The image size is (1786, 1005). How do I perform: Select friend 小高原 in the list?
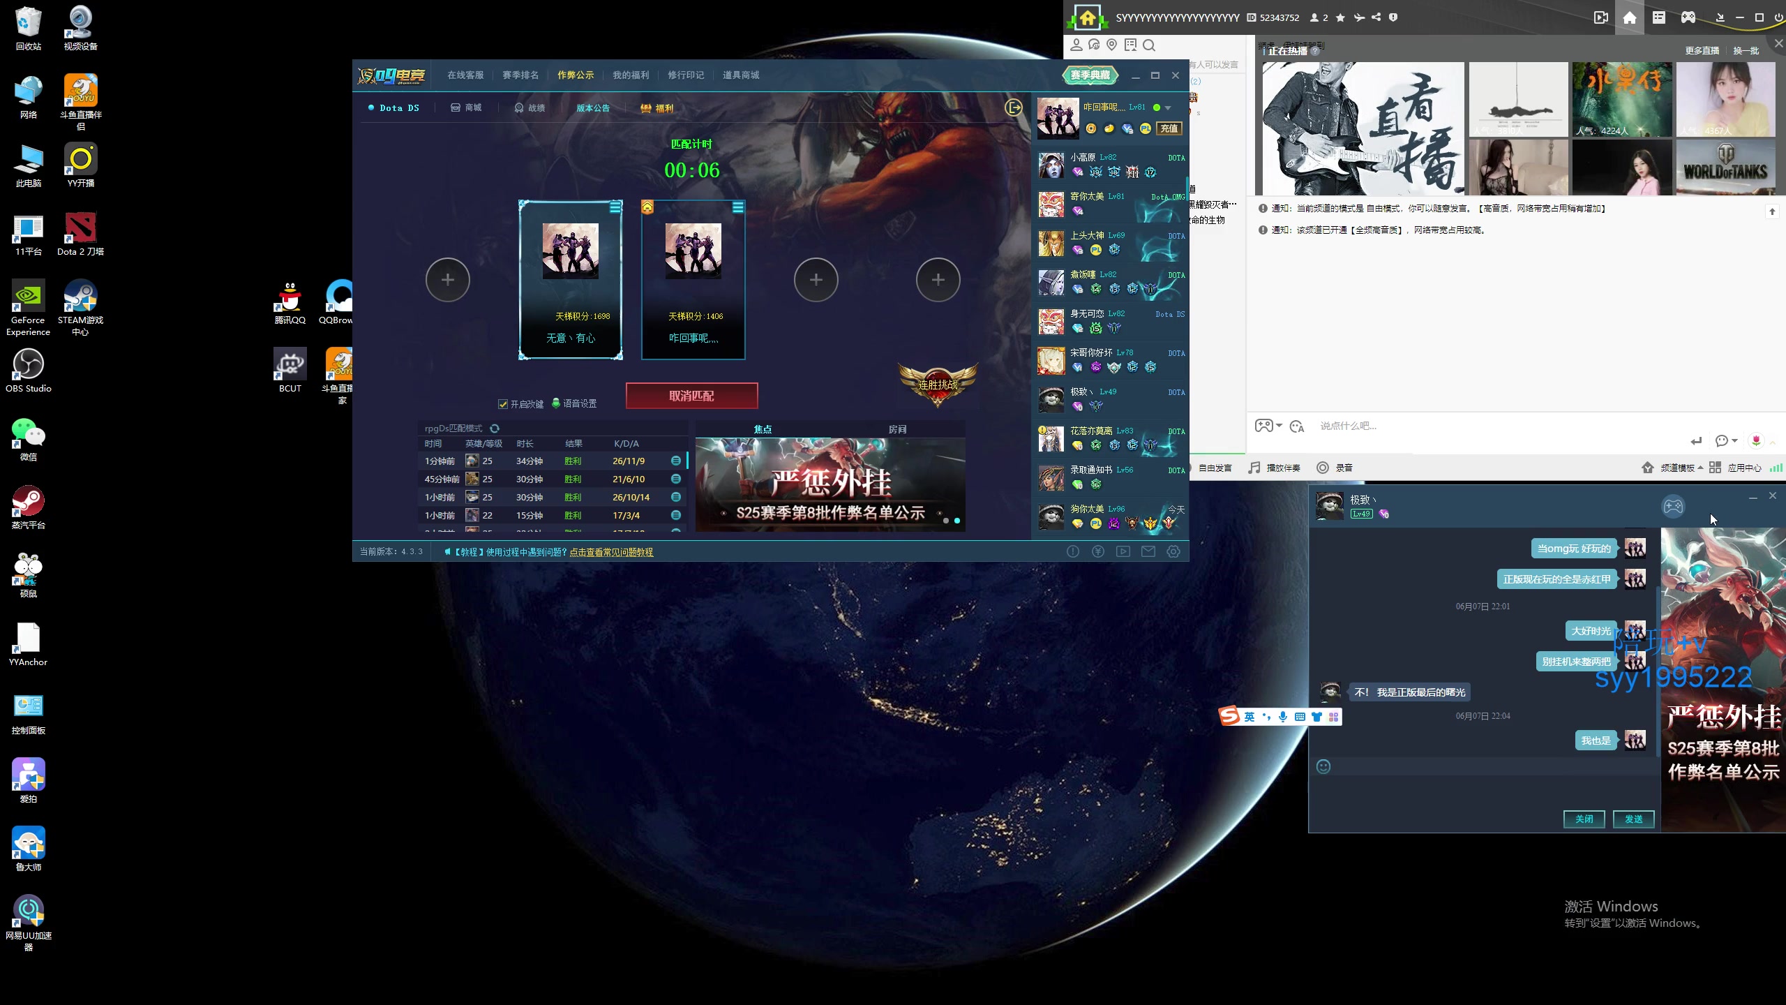[x=1111, y=165]
